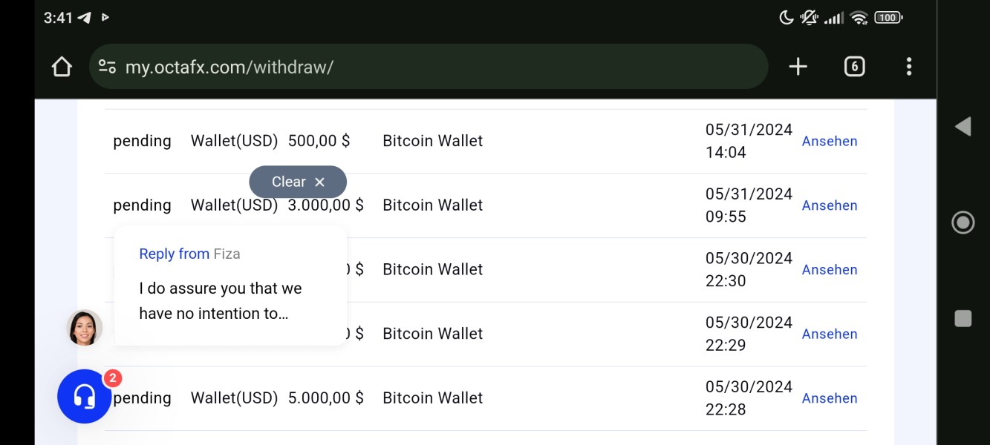Tap the browser home icon
Screen dimensions: 990x445
62,67
